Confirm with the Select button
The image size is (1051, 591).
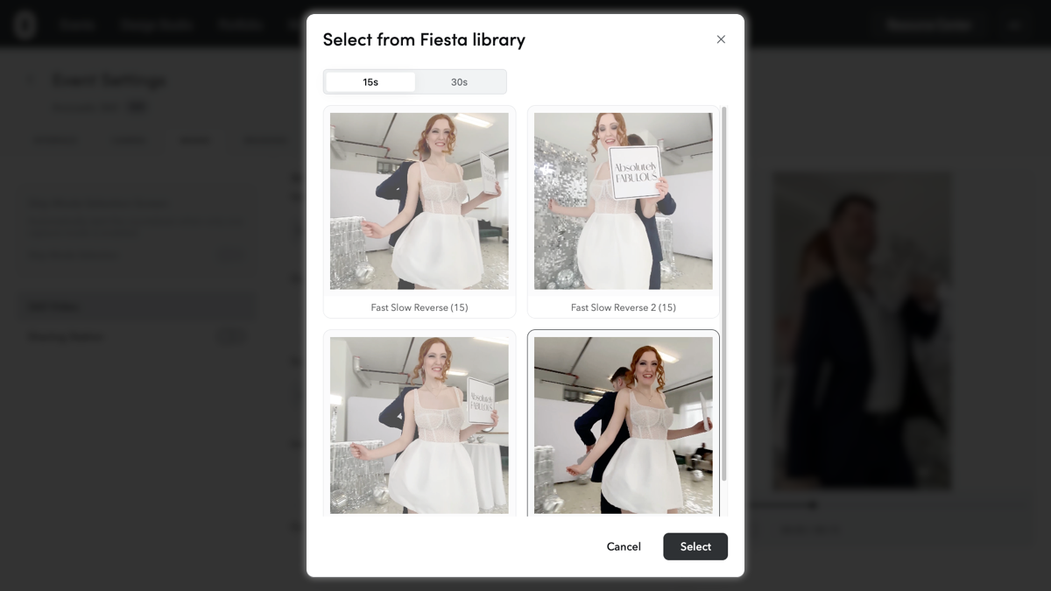pos(695,546)
